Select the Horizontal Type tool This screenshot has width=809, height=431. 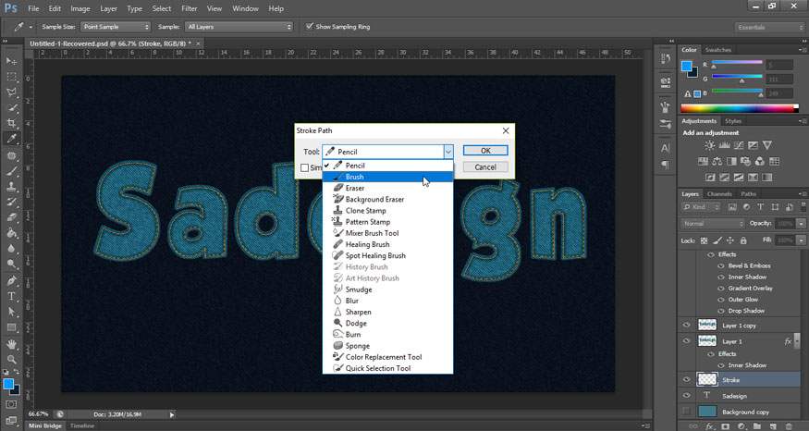point(11,296)
